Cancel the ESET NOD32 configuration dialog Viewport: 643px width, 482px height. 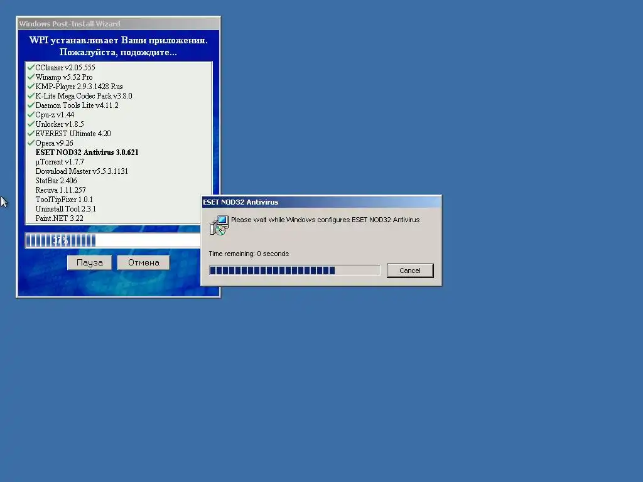pyautogui.click(x=410, y=270)
